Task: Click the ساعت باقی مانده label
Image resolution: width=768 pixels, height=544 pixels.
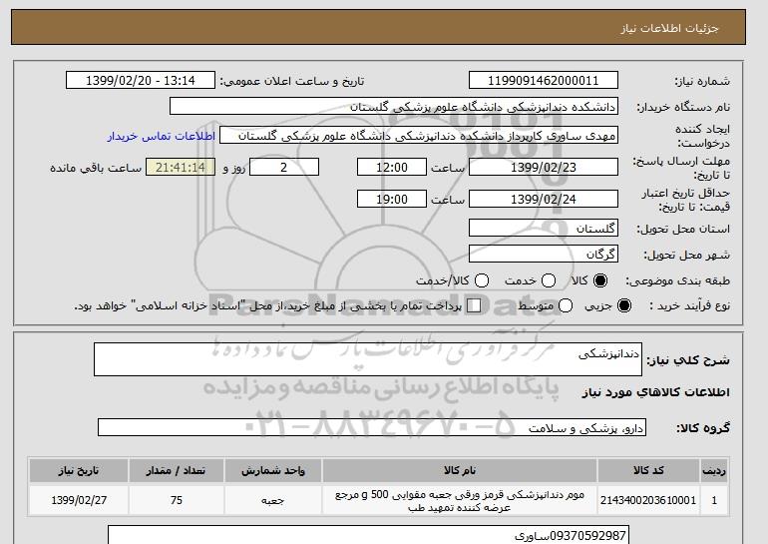Action: pos(96,168)
